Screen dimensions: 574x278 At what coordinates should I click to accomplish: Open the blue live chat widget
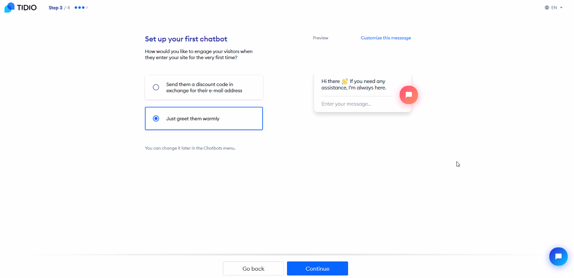tap(558, 256)
